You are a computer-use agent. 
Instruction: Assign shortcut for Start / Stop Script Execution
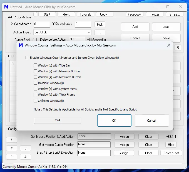124,153
